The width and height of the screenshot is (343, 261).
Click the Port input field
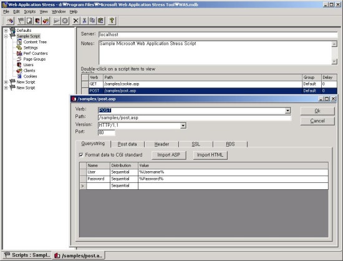(x=106, y=132)
